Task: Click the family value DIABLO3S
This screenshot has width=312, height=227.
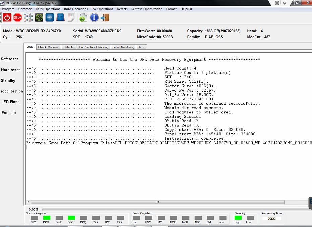Action: 214,37
